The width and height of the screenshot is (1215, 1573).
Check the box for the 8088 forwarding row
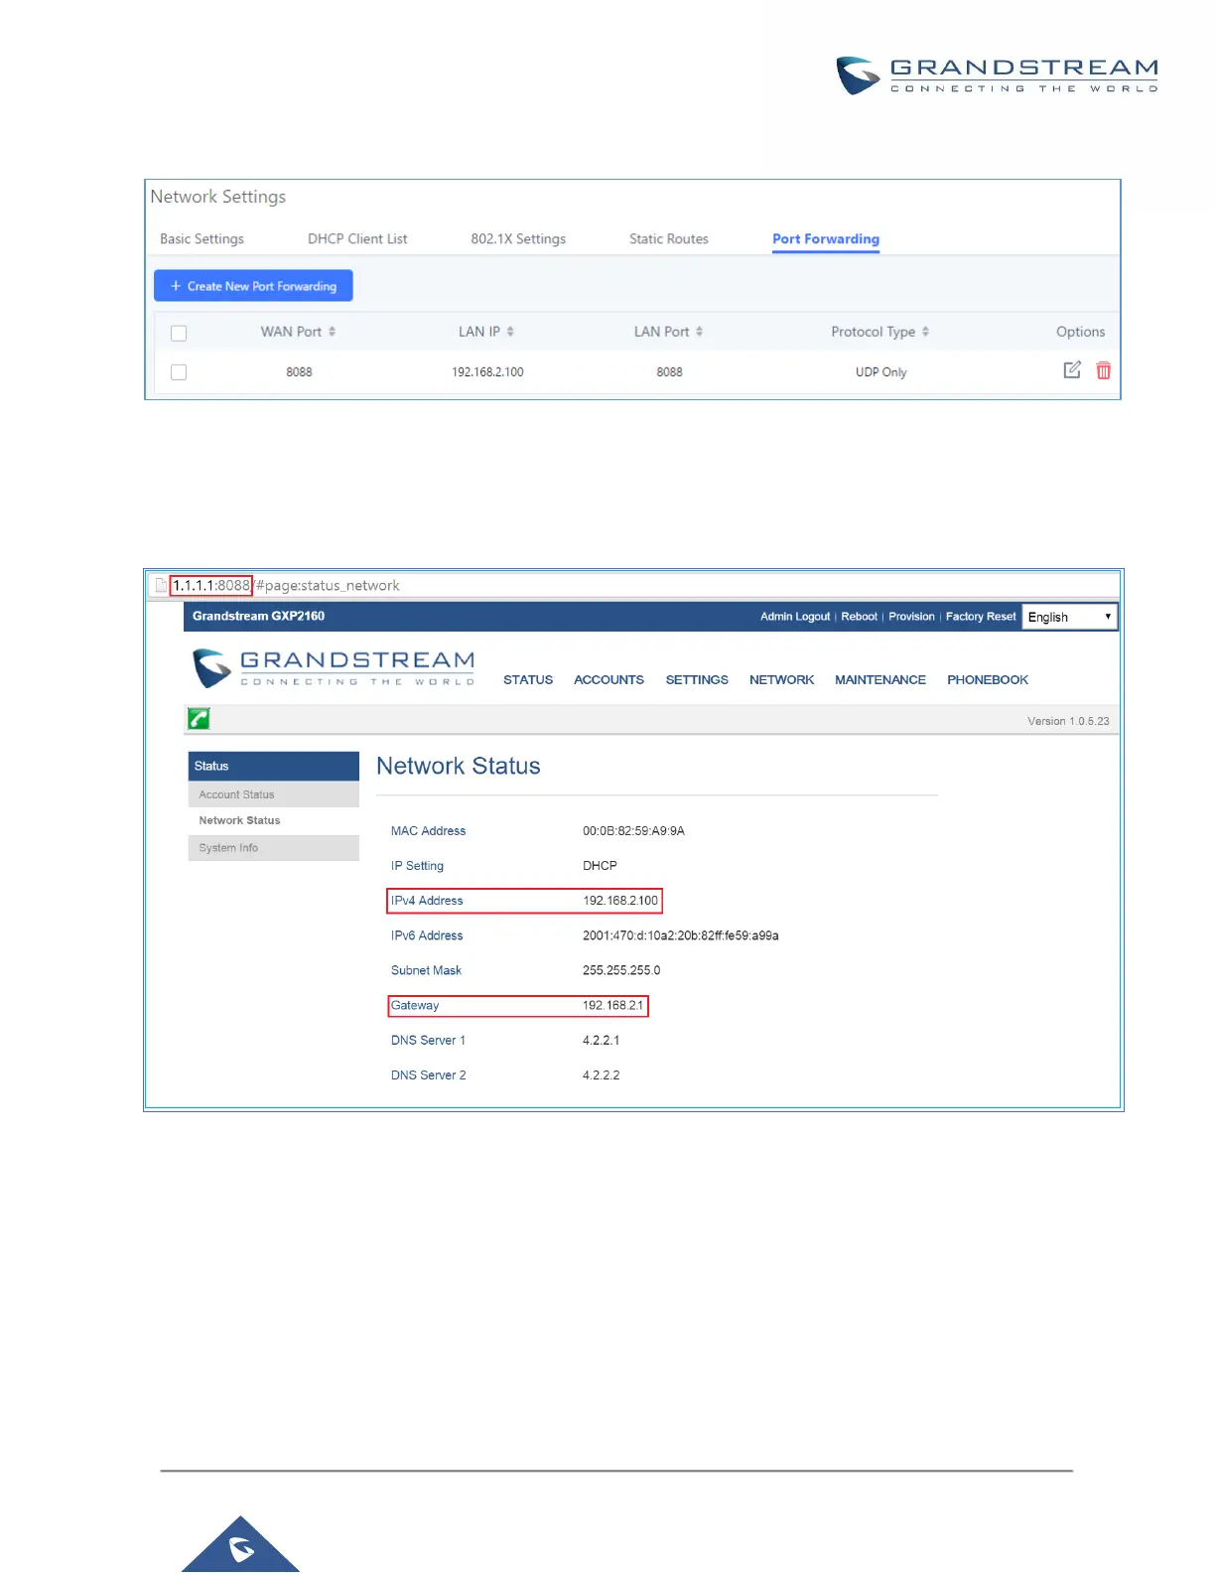[x=179, y=372]
